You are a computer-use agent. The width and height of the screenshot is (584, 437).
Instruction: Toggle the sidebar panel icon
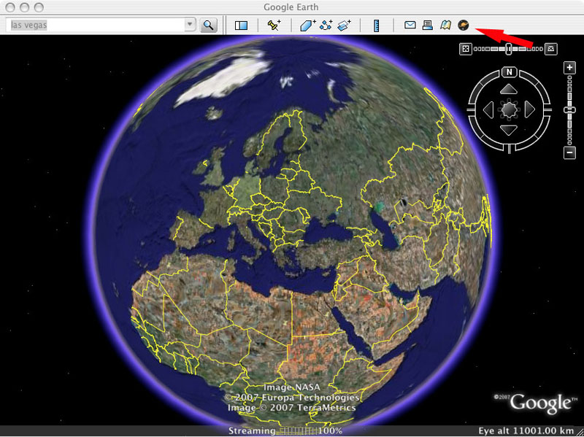point(241,26)
